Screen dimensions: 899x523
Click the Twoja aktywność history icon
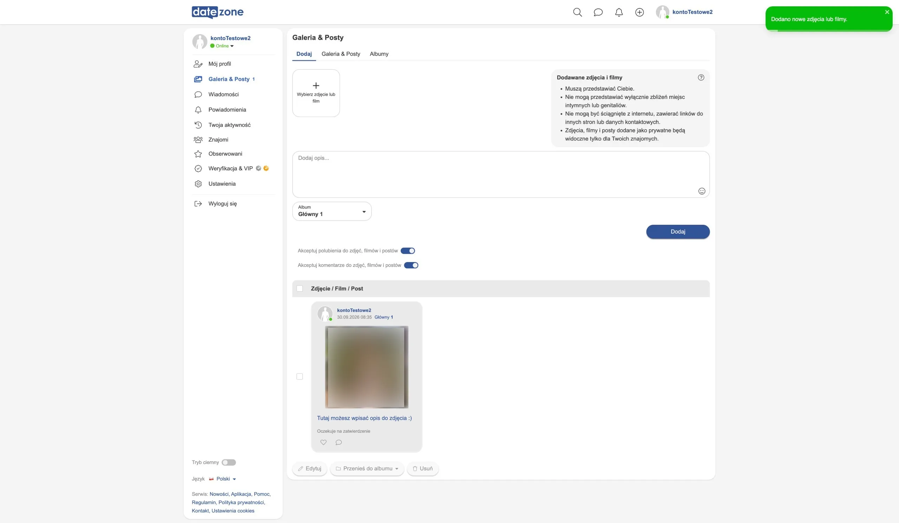tap(198, 125)
